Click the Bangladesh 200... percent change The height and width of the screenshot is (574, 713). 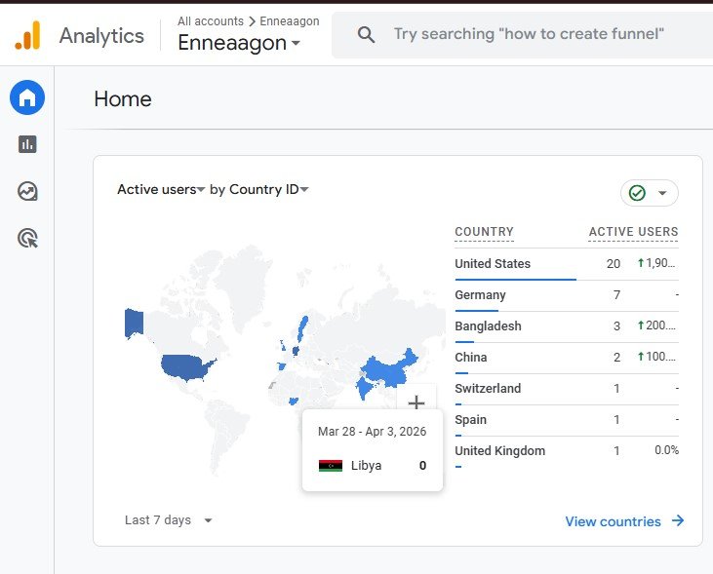tap(656, 325)
